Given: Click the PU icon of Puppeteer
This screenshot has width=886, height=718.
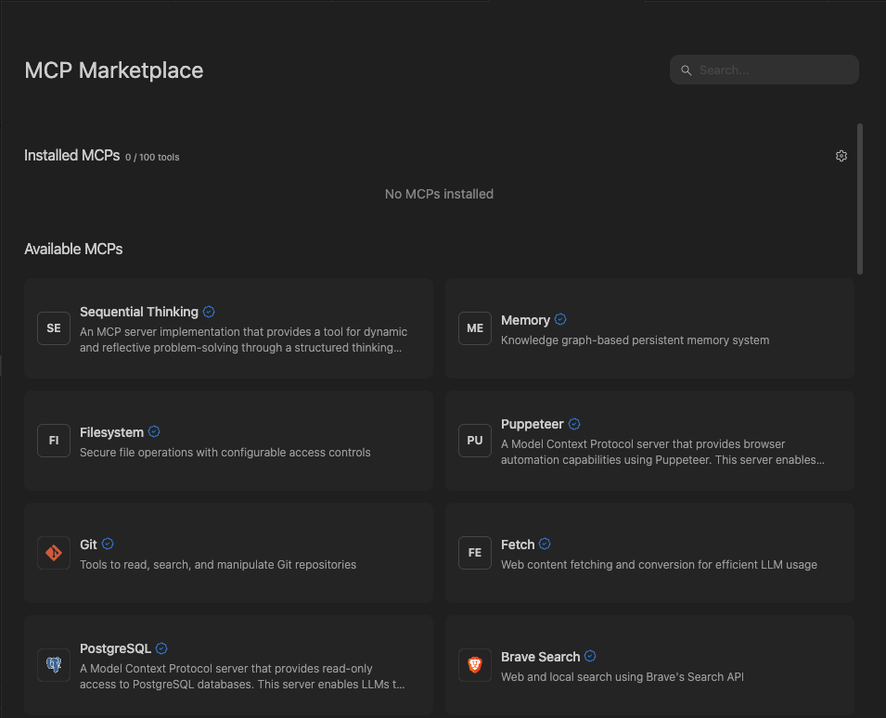Looking at the screenshot, I should [475, 441].
